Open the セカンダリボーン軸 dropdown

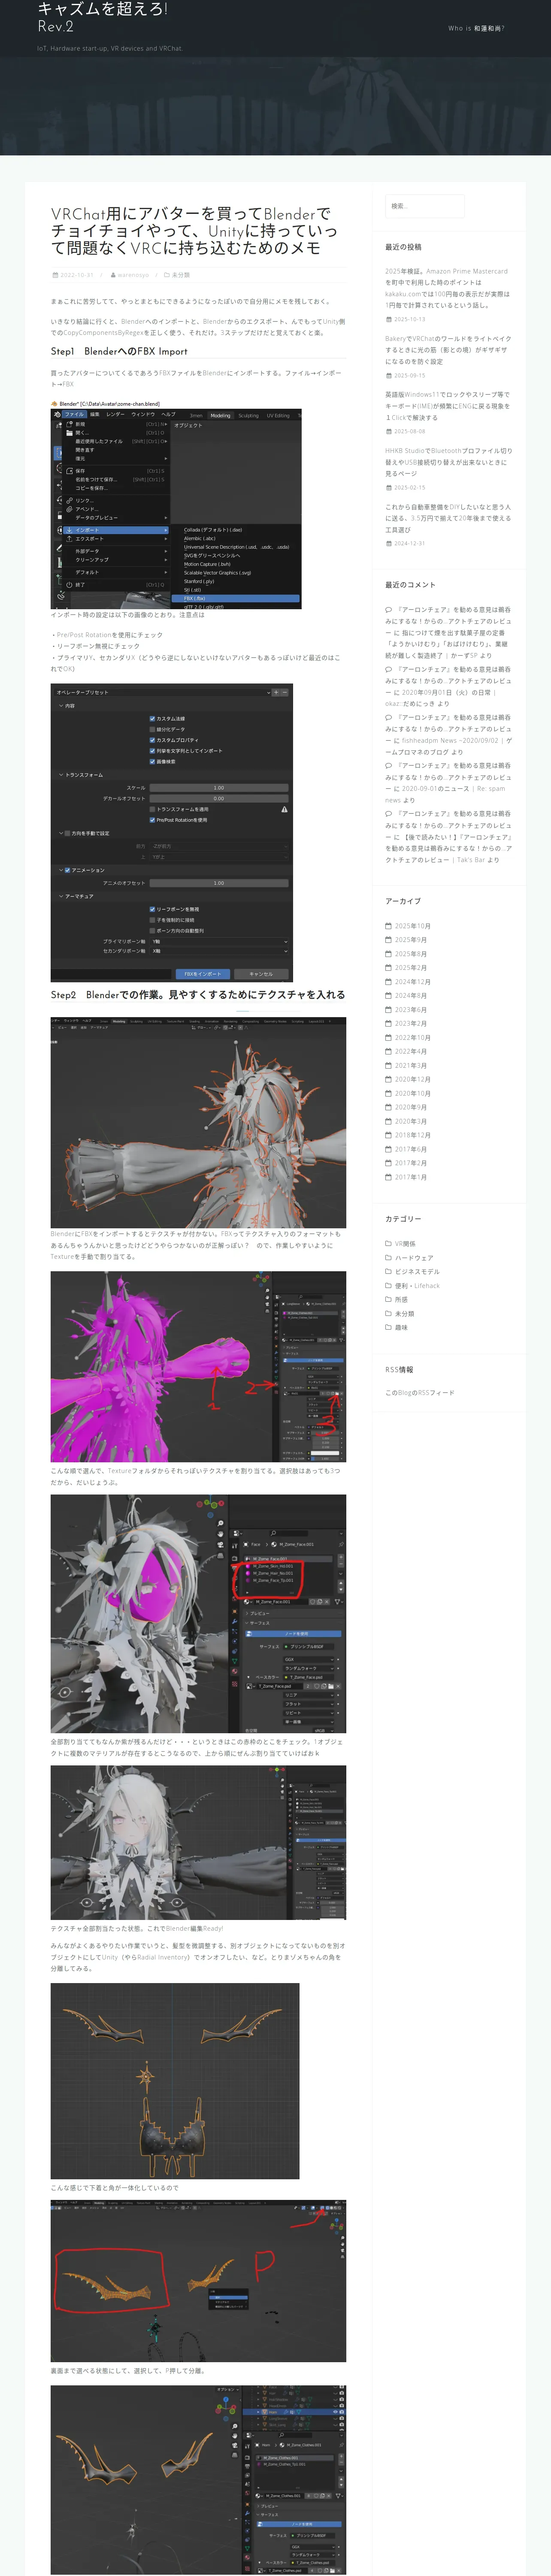pyautogui.click(x=219, y=951)
